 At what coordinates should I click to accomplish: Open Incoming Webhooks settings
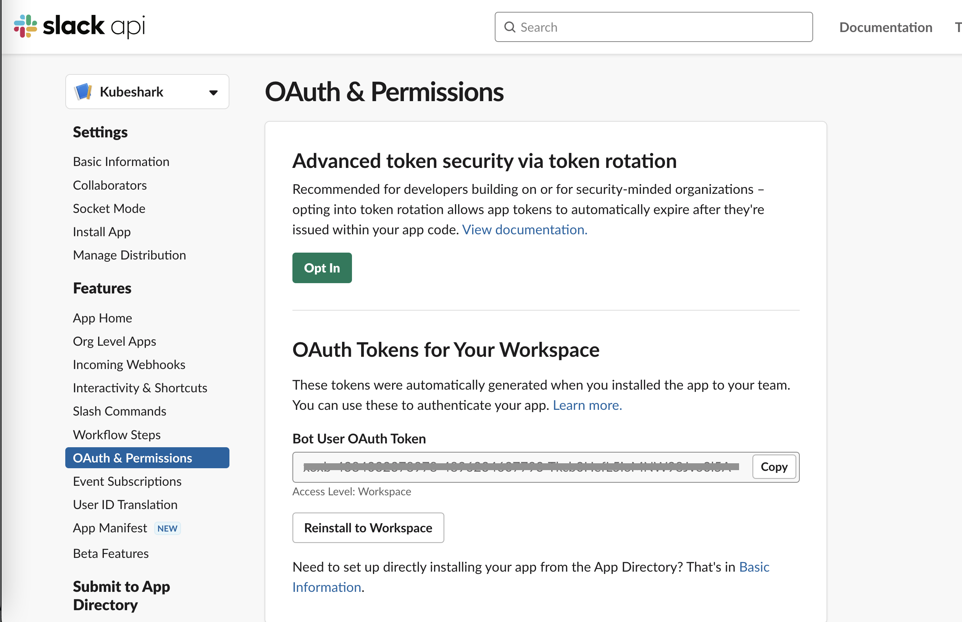click(129, 364)
